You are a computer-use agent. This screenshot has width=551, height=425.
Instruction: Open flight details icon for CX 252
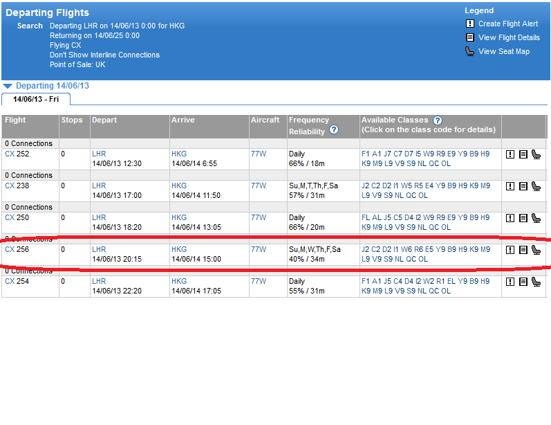pos(523,154)
